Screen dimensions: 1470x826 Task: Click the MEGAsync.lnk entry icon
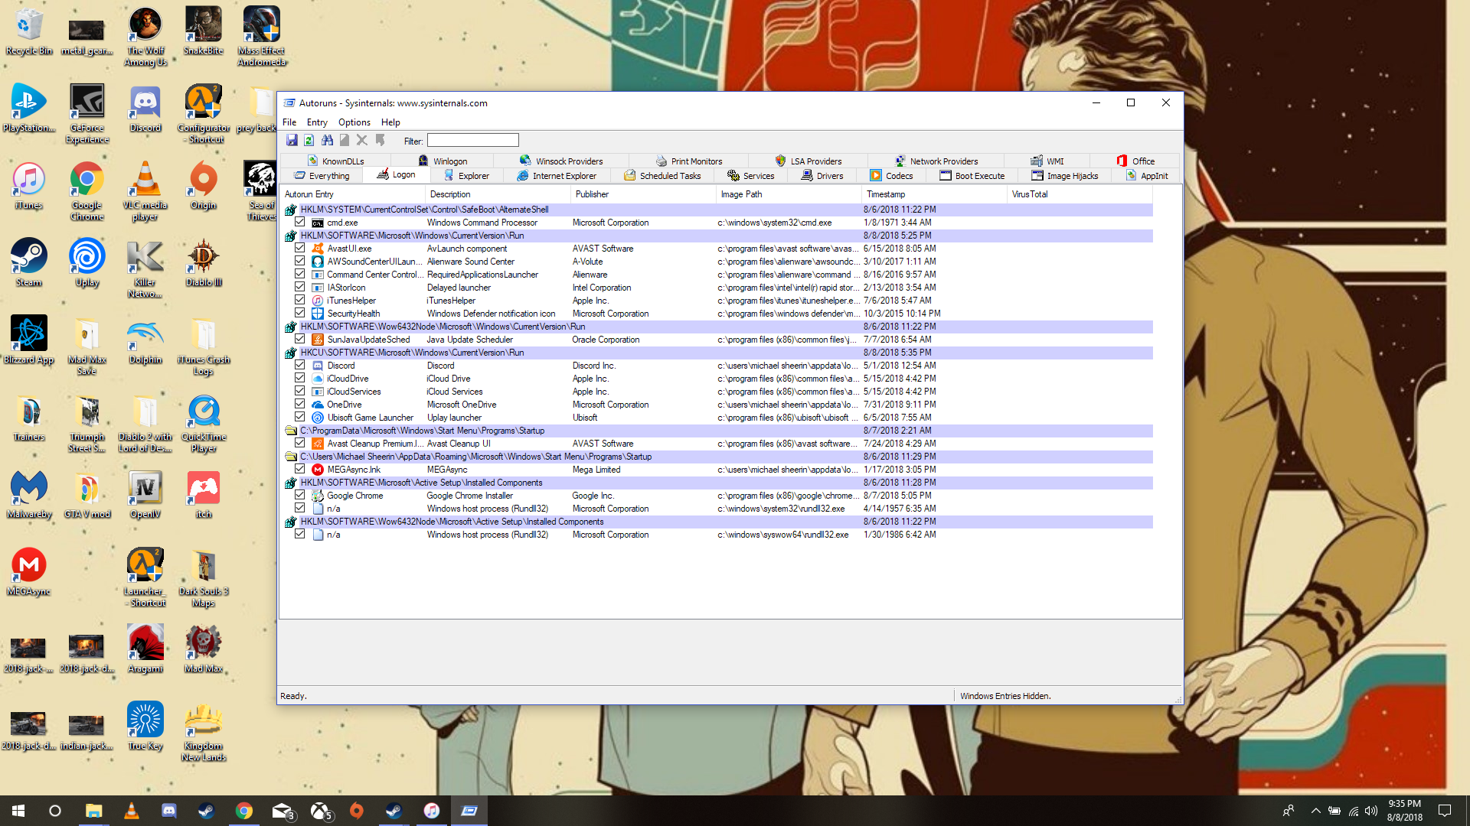tap(318, 470)
